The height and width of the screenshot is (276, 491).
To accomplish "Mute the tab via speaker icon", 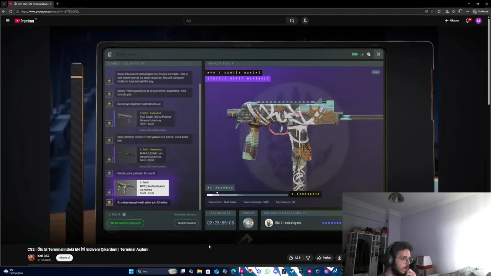I will click(15, 4).
